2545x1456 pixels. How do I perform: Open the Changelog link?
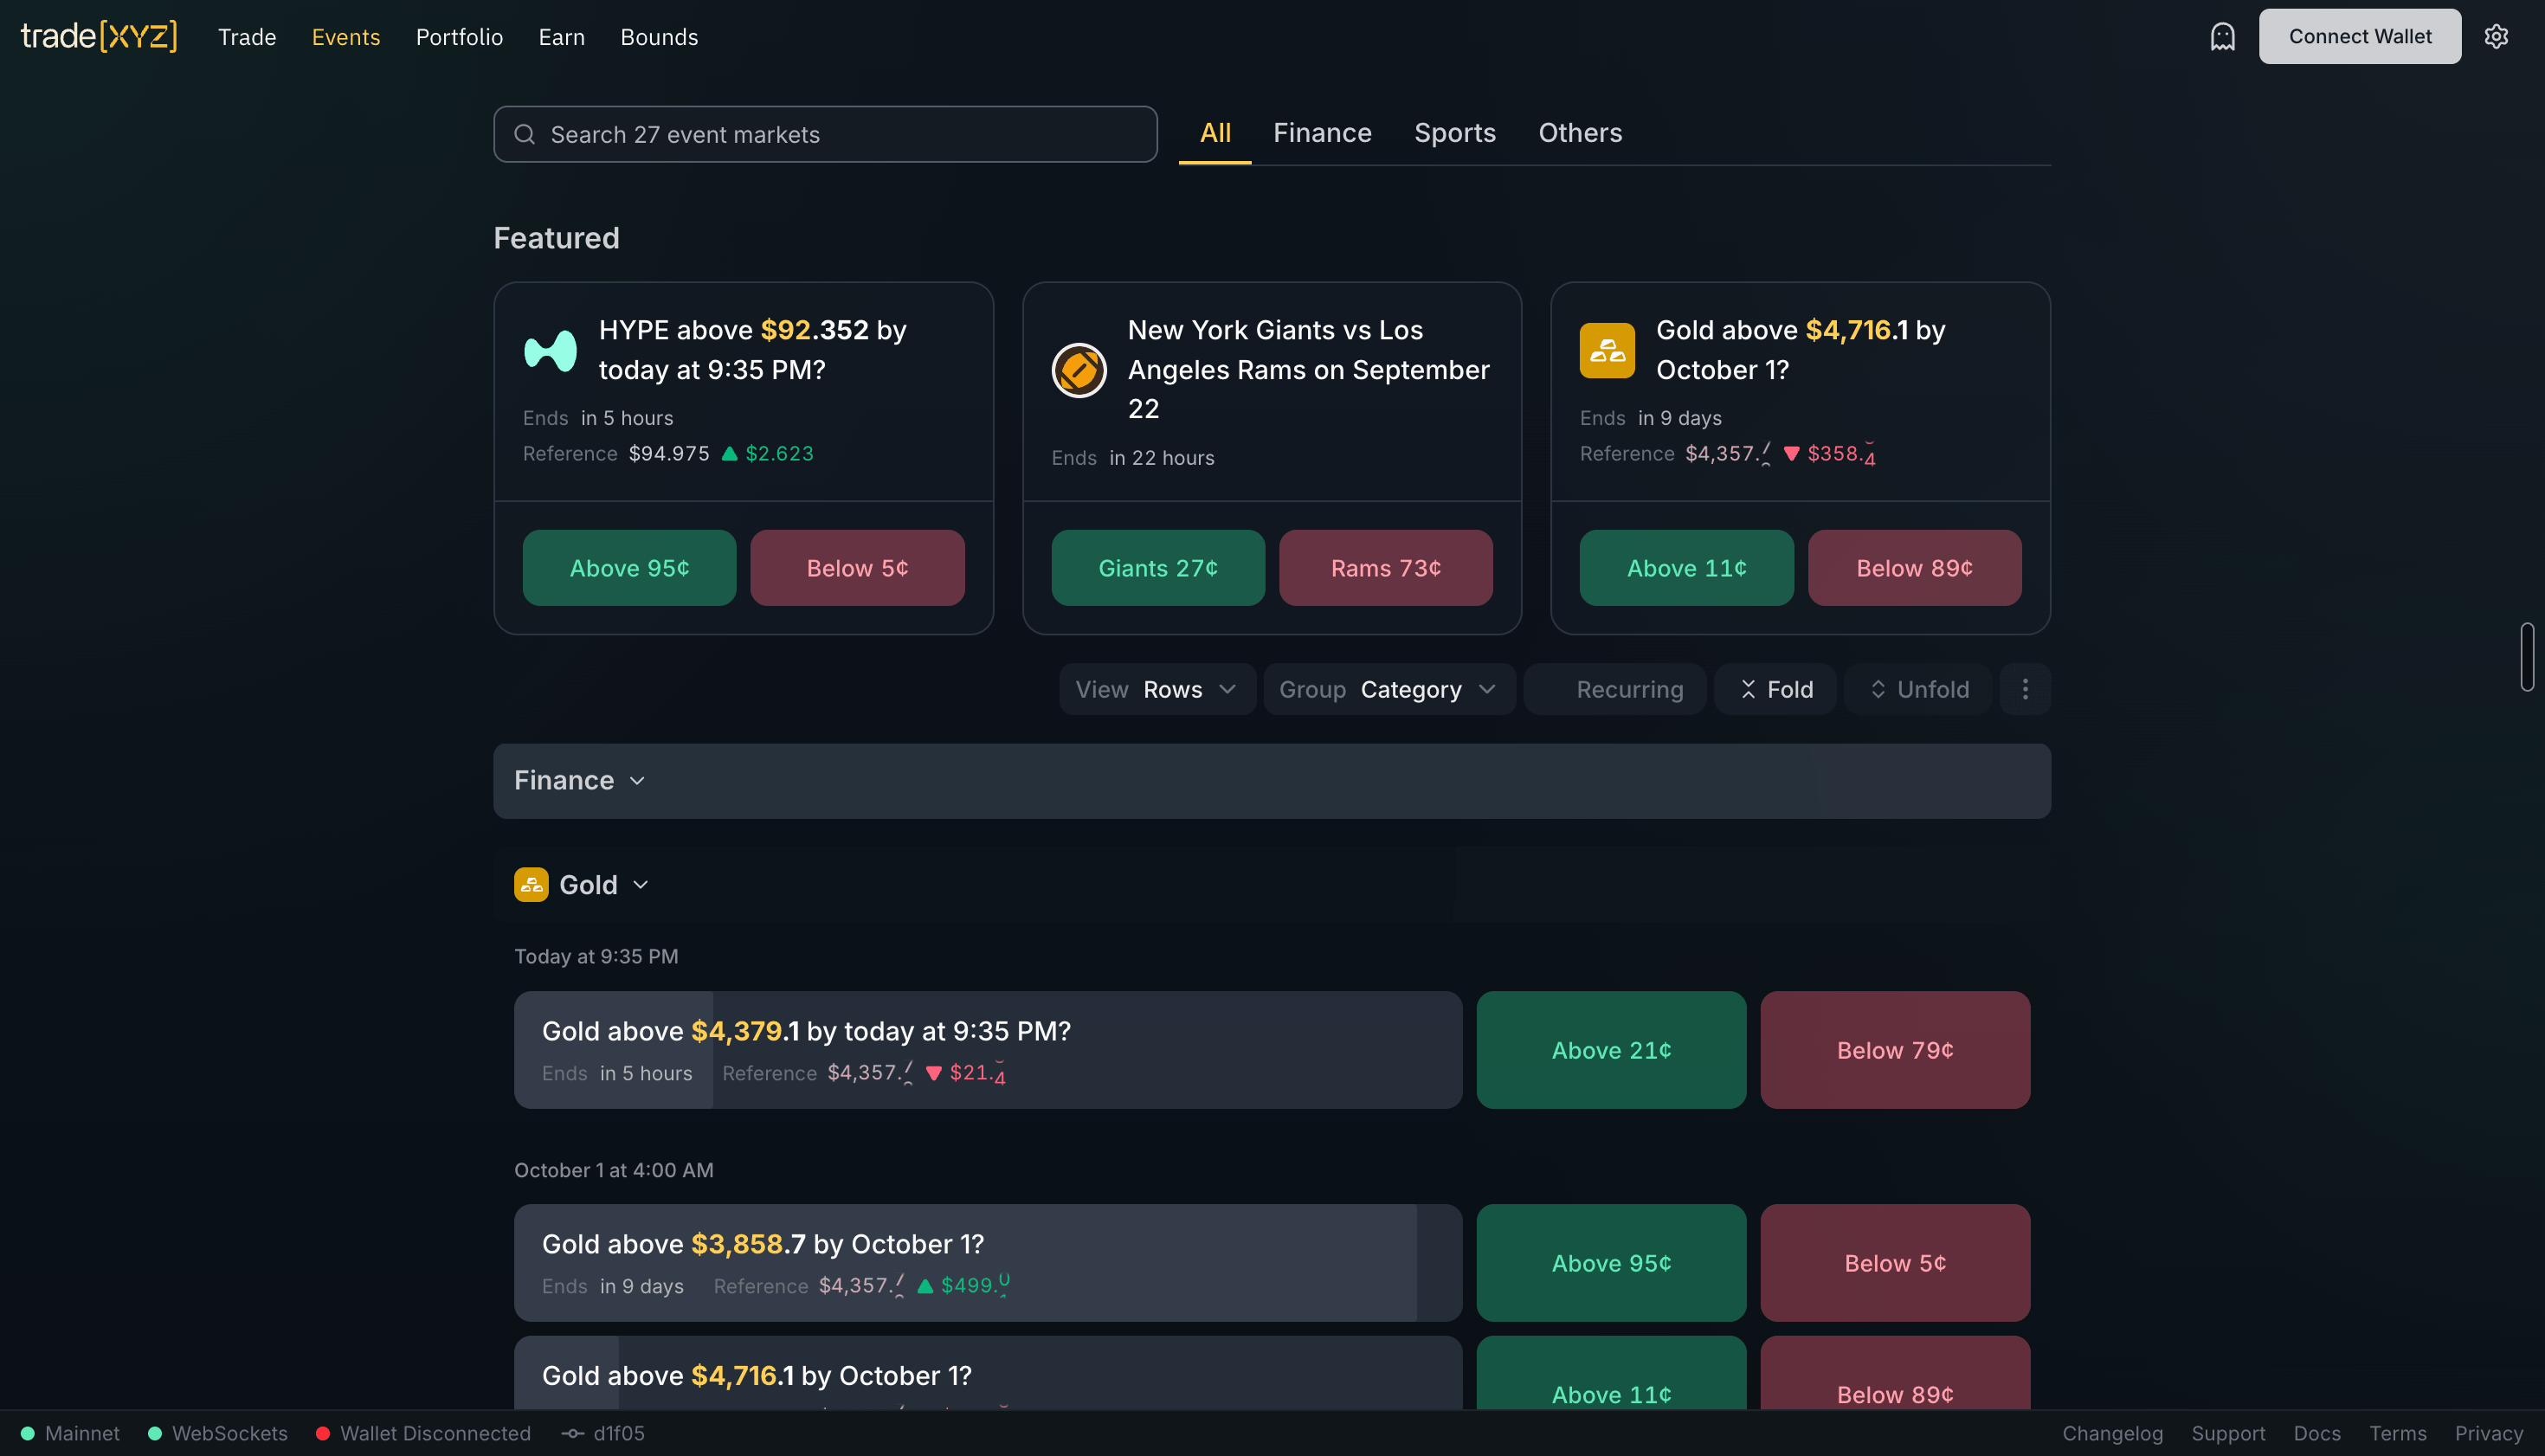click(2112, 1433)
